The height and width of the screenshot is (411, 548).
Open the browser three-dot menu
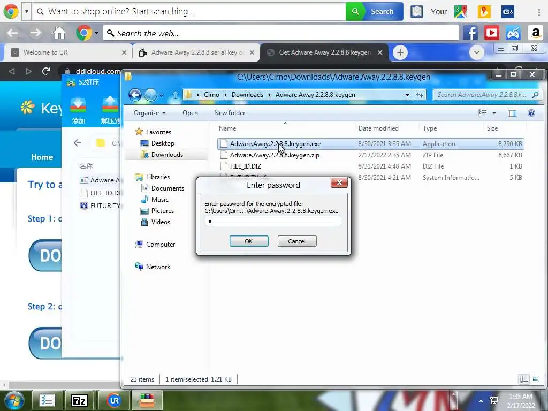tap(539, 12)
